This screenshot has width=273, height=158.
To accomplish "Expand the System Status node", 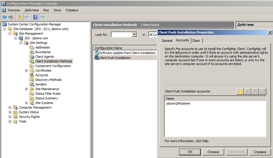I will [x=10, y=112].
